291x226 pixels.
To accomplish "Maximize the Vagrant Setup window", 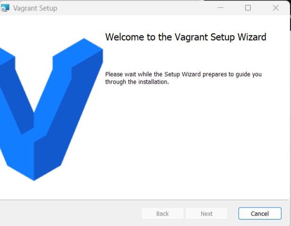I will (248, 8).
